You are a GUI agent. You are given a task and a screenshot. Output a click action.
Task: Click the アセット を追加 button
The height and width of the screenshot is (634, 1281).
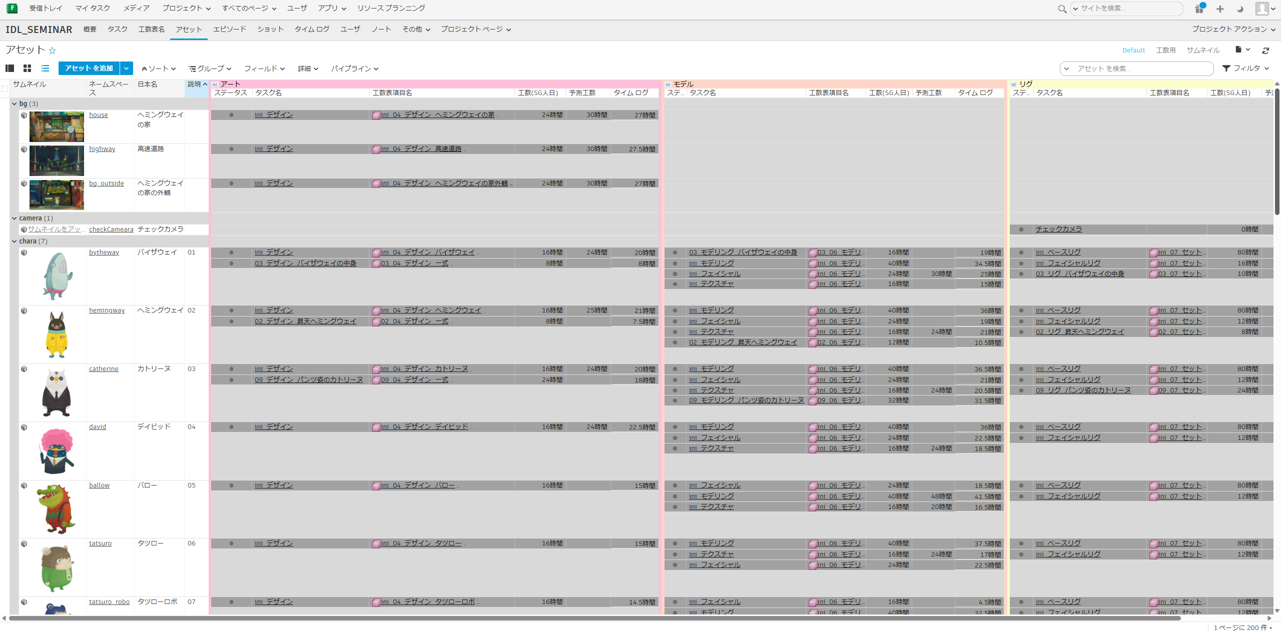point(89,68)
